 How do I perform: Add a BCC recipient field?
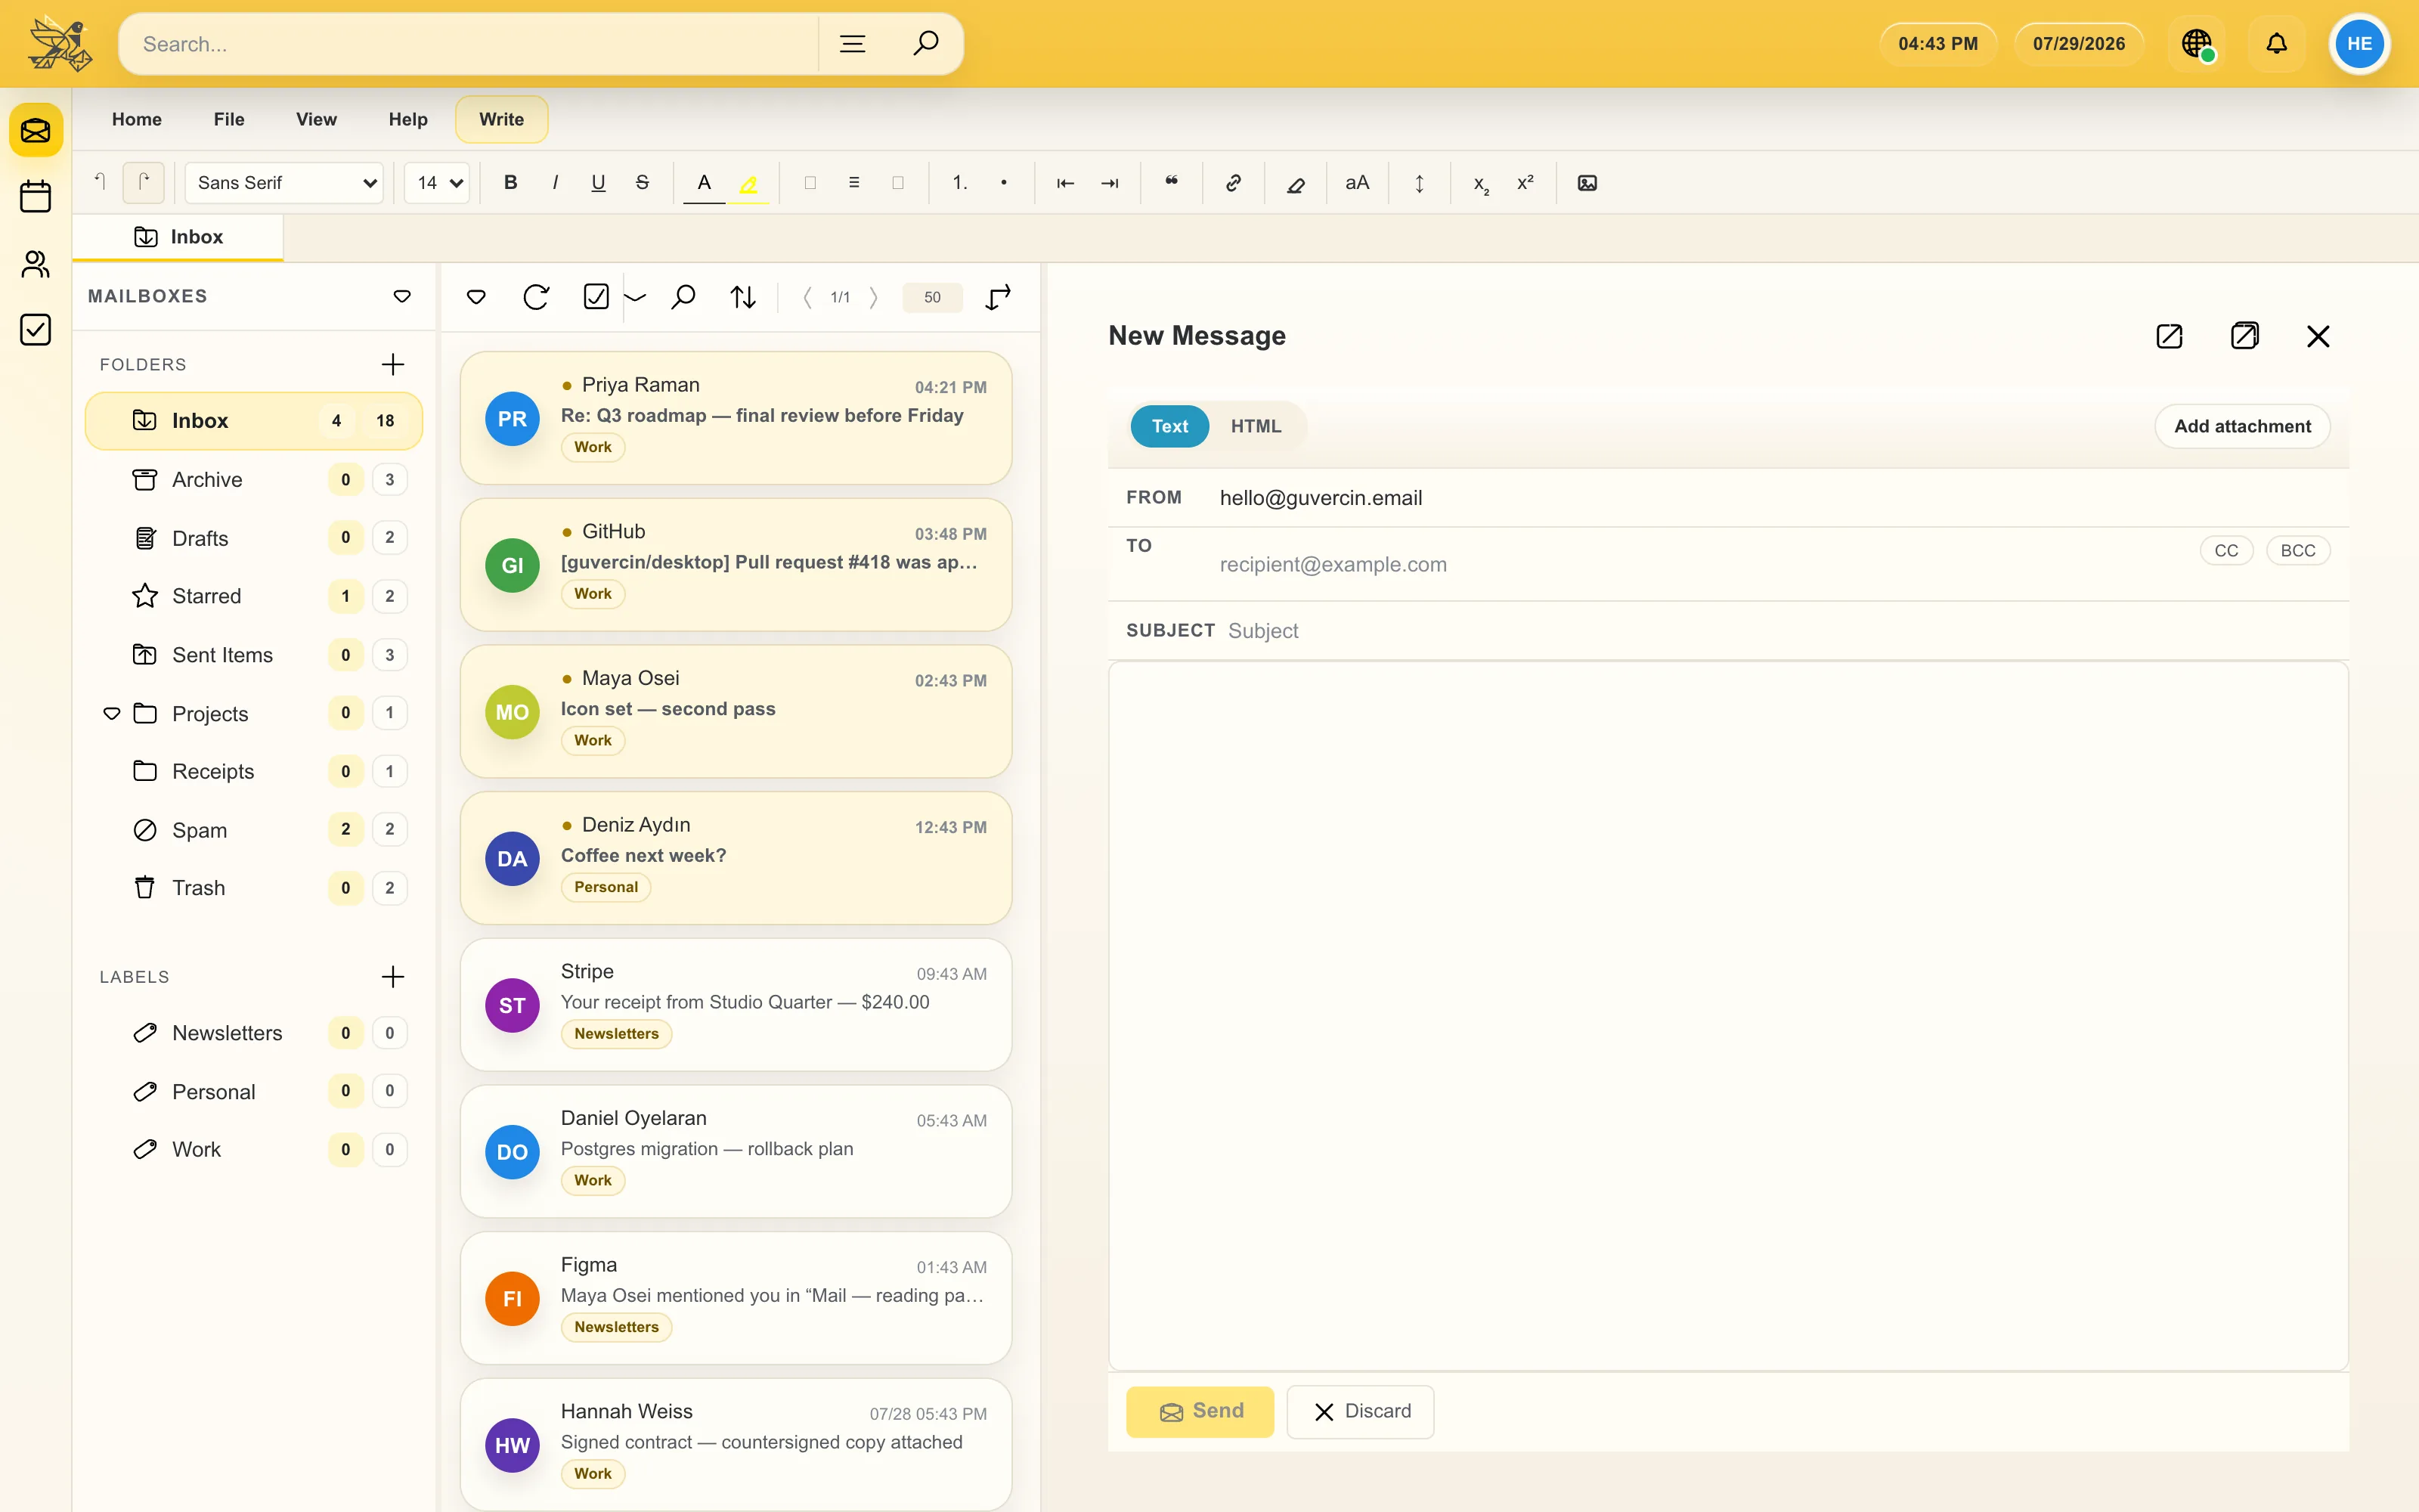click(2297, 550)
